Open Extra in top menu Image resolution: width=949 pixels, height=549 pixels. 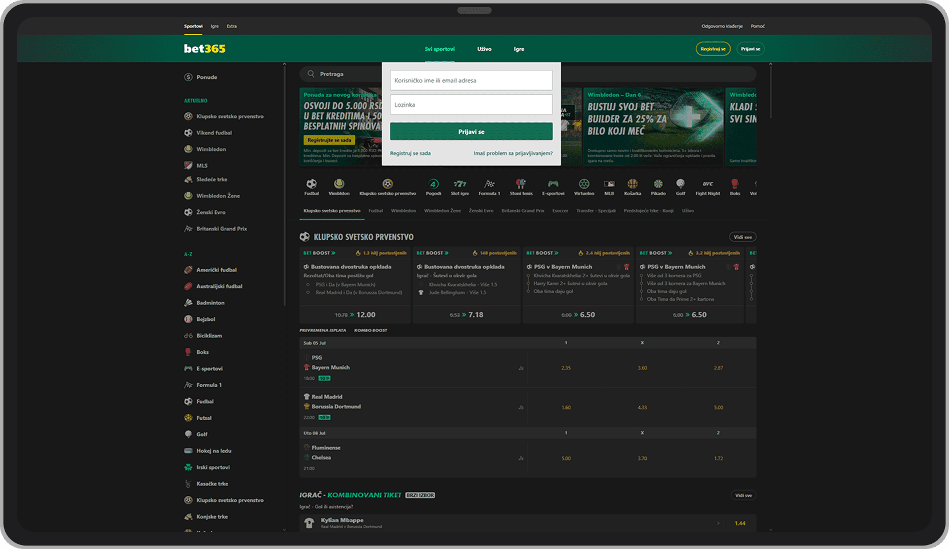[232, 26]
